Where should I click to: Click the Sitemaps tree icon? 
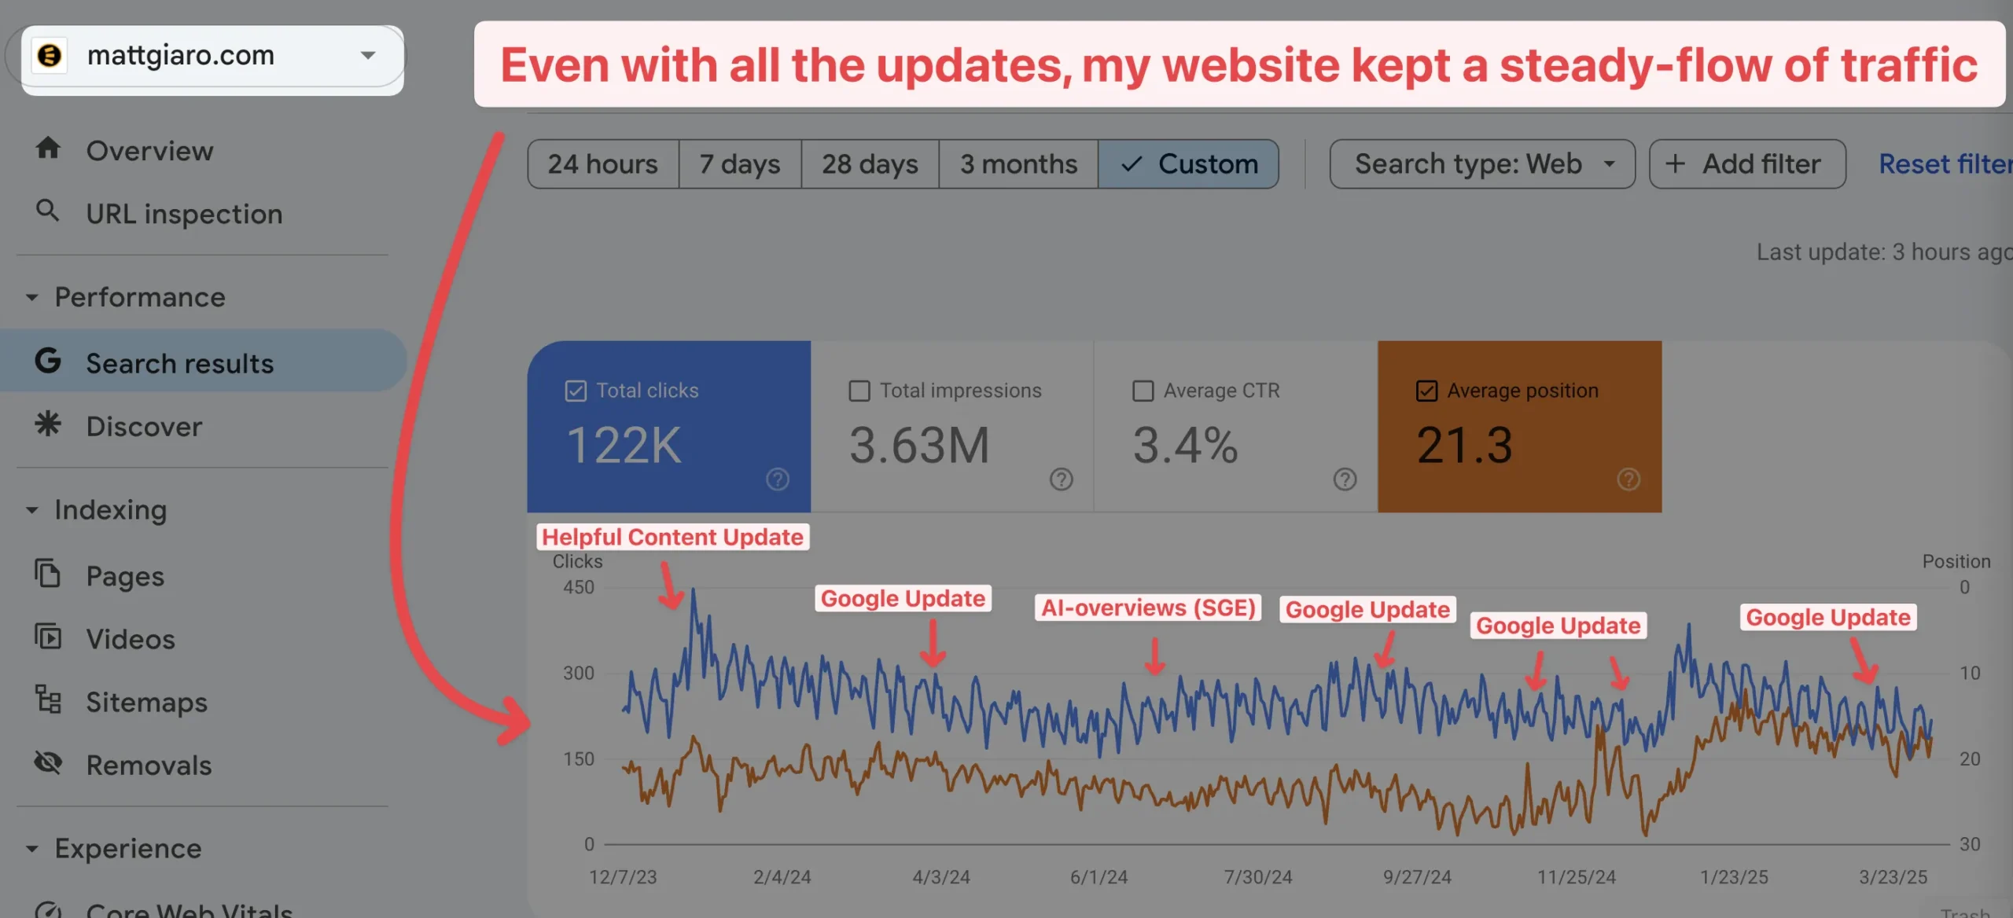[x=48, y=699]
